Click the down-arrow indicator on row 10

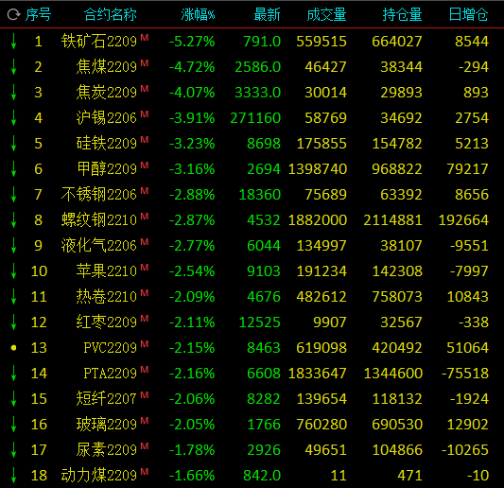13,271
